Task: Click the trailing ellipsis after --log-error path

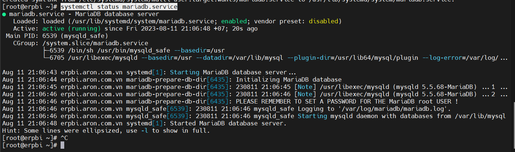Action: click(x=504, y=58)
